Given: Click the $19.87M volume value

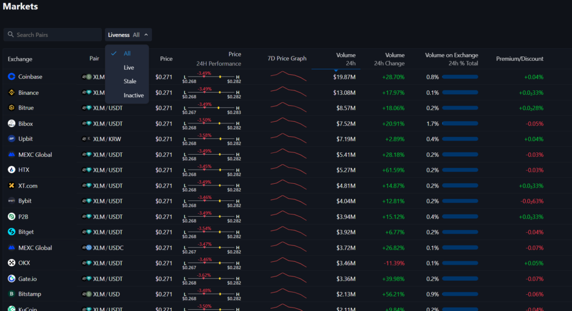Looking at the screenshot, I should coord(344,77).
